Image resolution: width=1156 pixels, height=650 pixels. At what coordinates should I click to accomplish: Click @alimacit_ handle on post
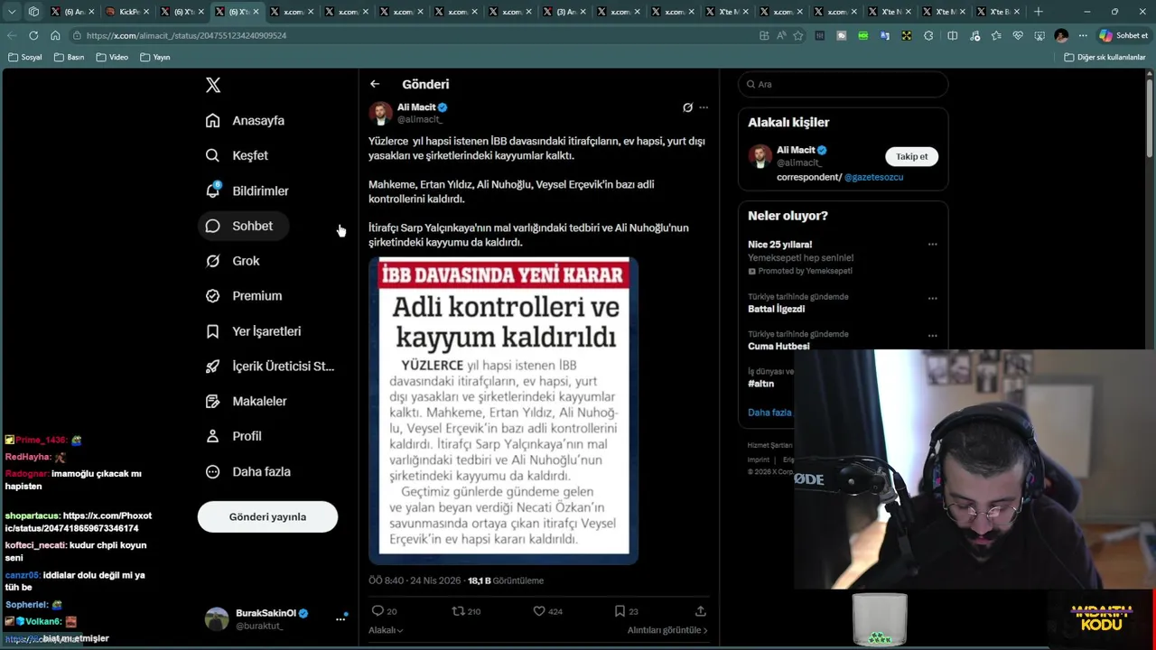(420, 119)
